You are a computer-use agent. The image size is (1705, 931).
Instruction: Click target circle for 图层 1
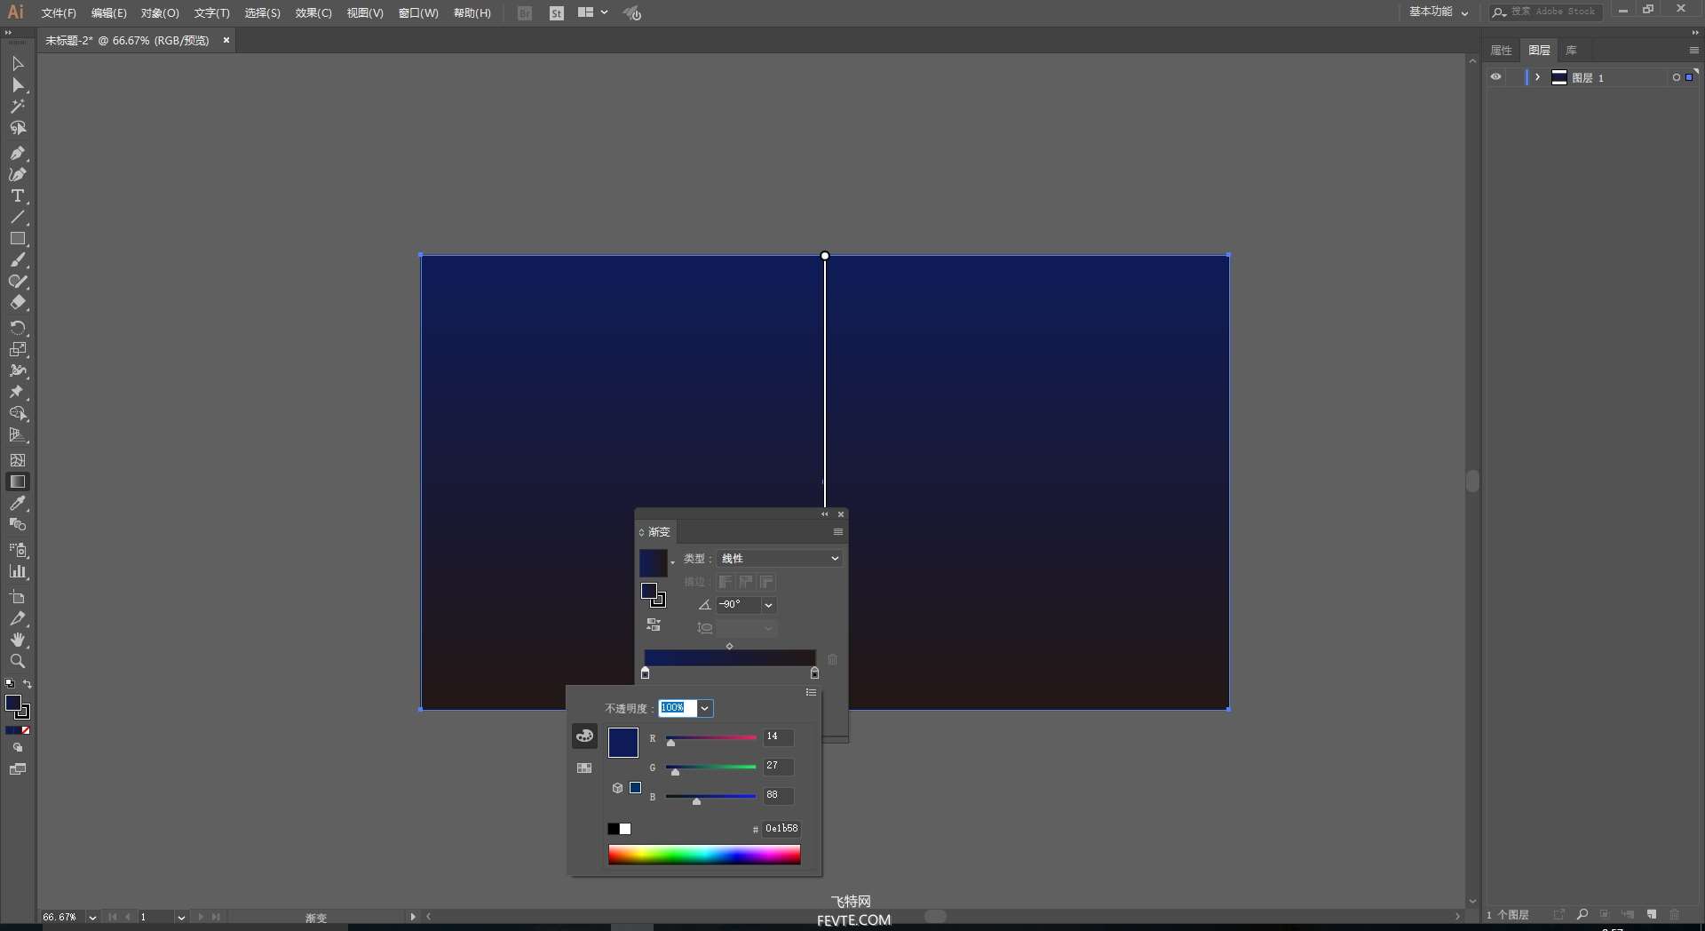click(x=1676, y=77)
